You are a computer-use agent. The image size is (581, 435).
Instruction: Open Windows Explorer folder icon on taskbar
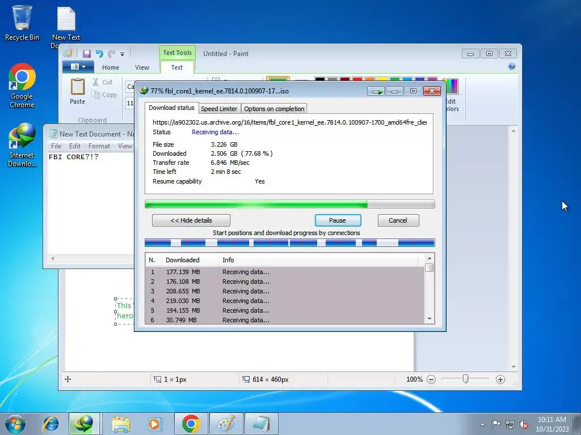coord(121,424)
